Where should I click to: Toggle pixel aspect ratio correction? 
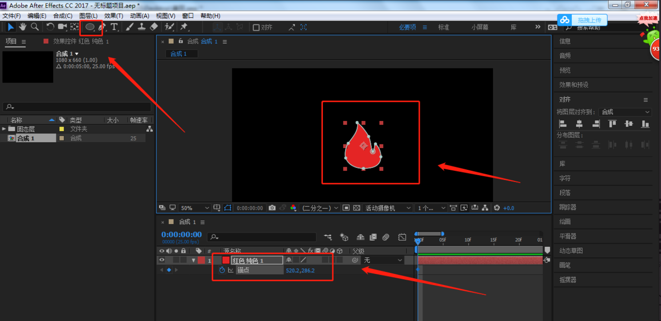point(453,208)
